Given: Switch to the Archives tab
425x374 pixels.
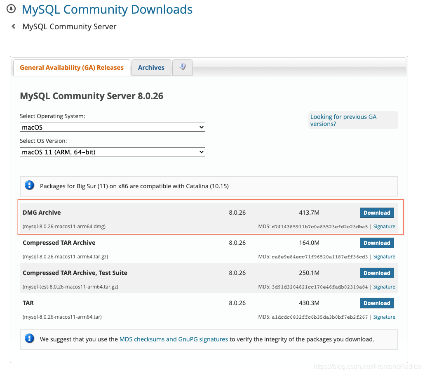Looking at the screenshot, I should click(151, 68).
